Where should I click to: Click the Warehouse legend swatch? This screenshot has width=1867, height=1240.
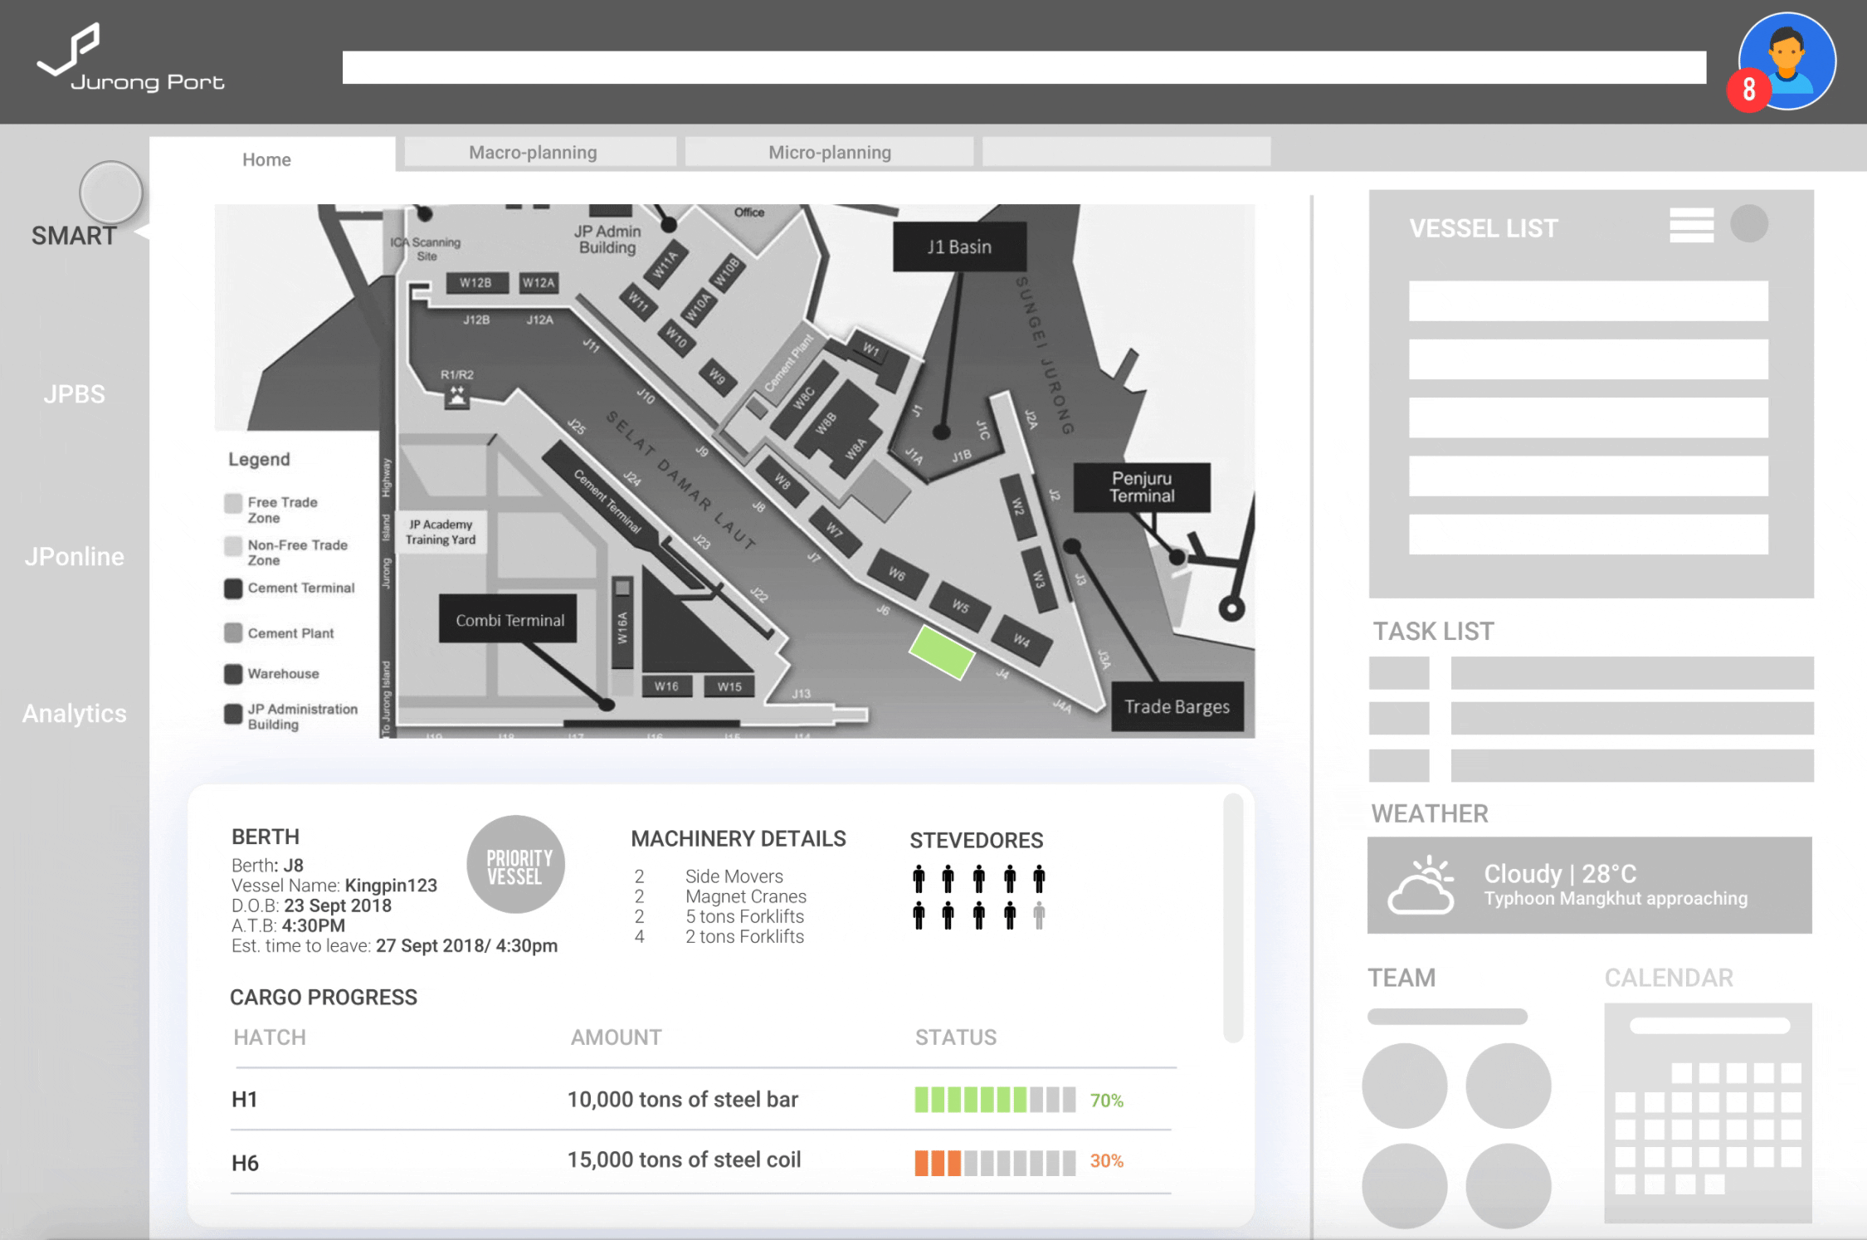tap(233, 674)
